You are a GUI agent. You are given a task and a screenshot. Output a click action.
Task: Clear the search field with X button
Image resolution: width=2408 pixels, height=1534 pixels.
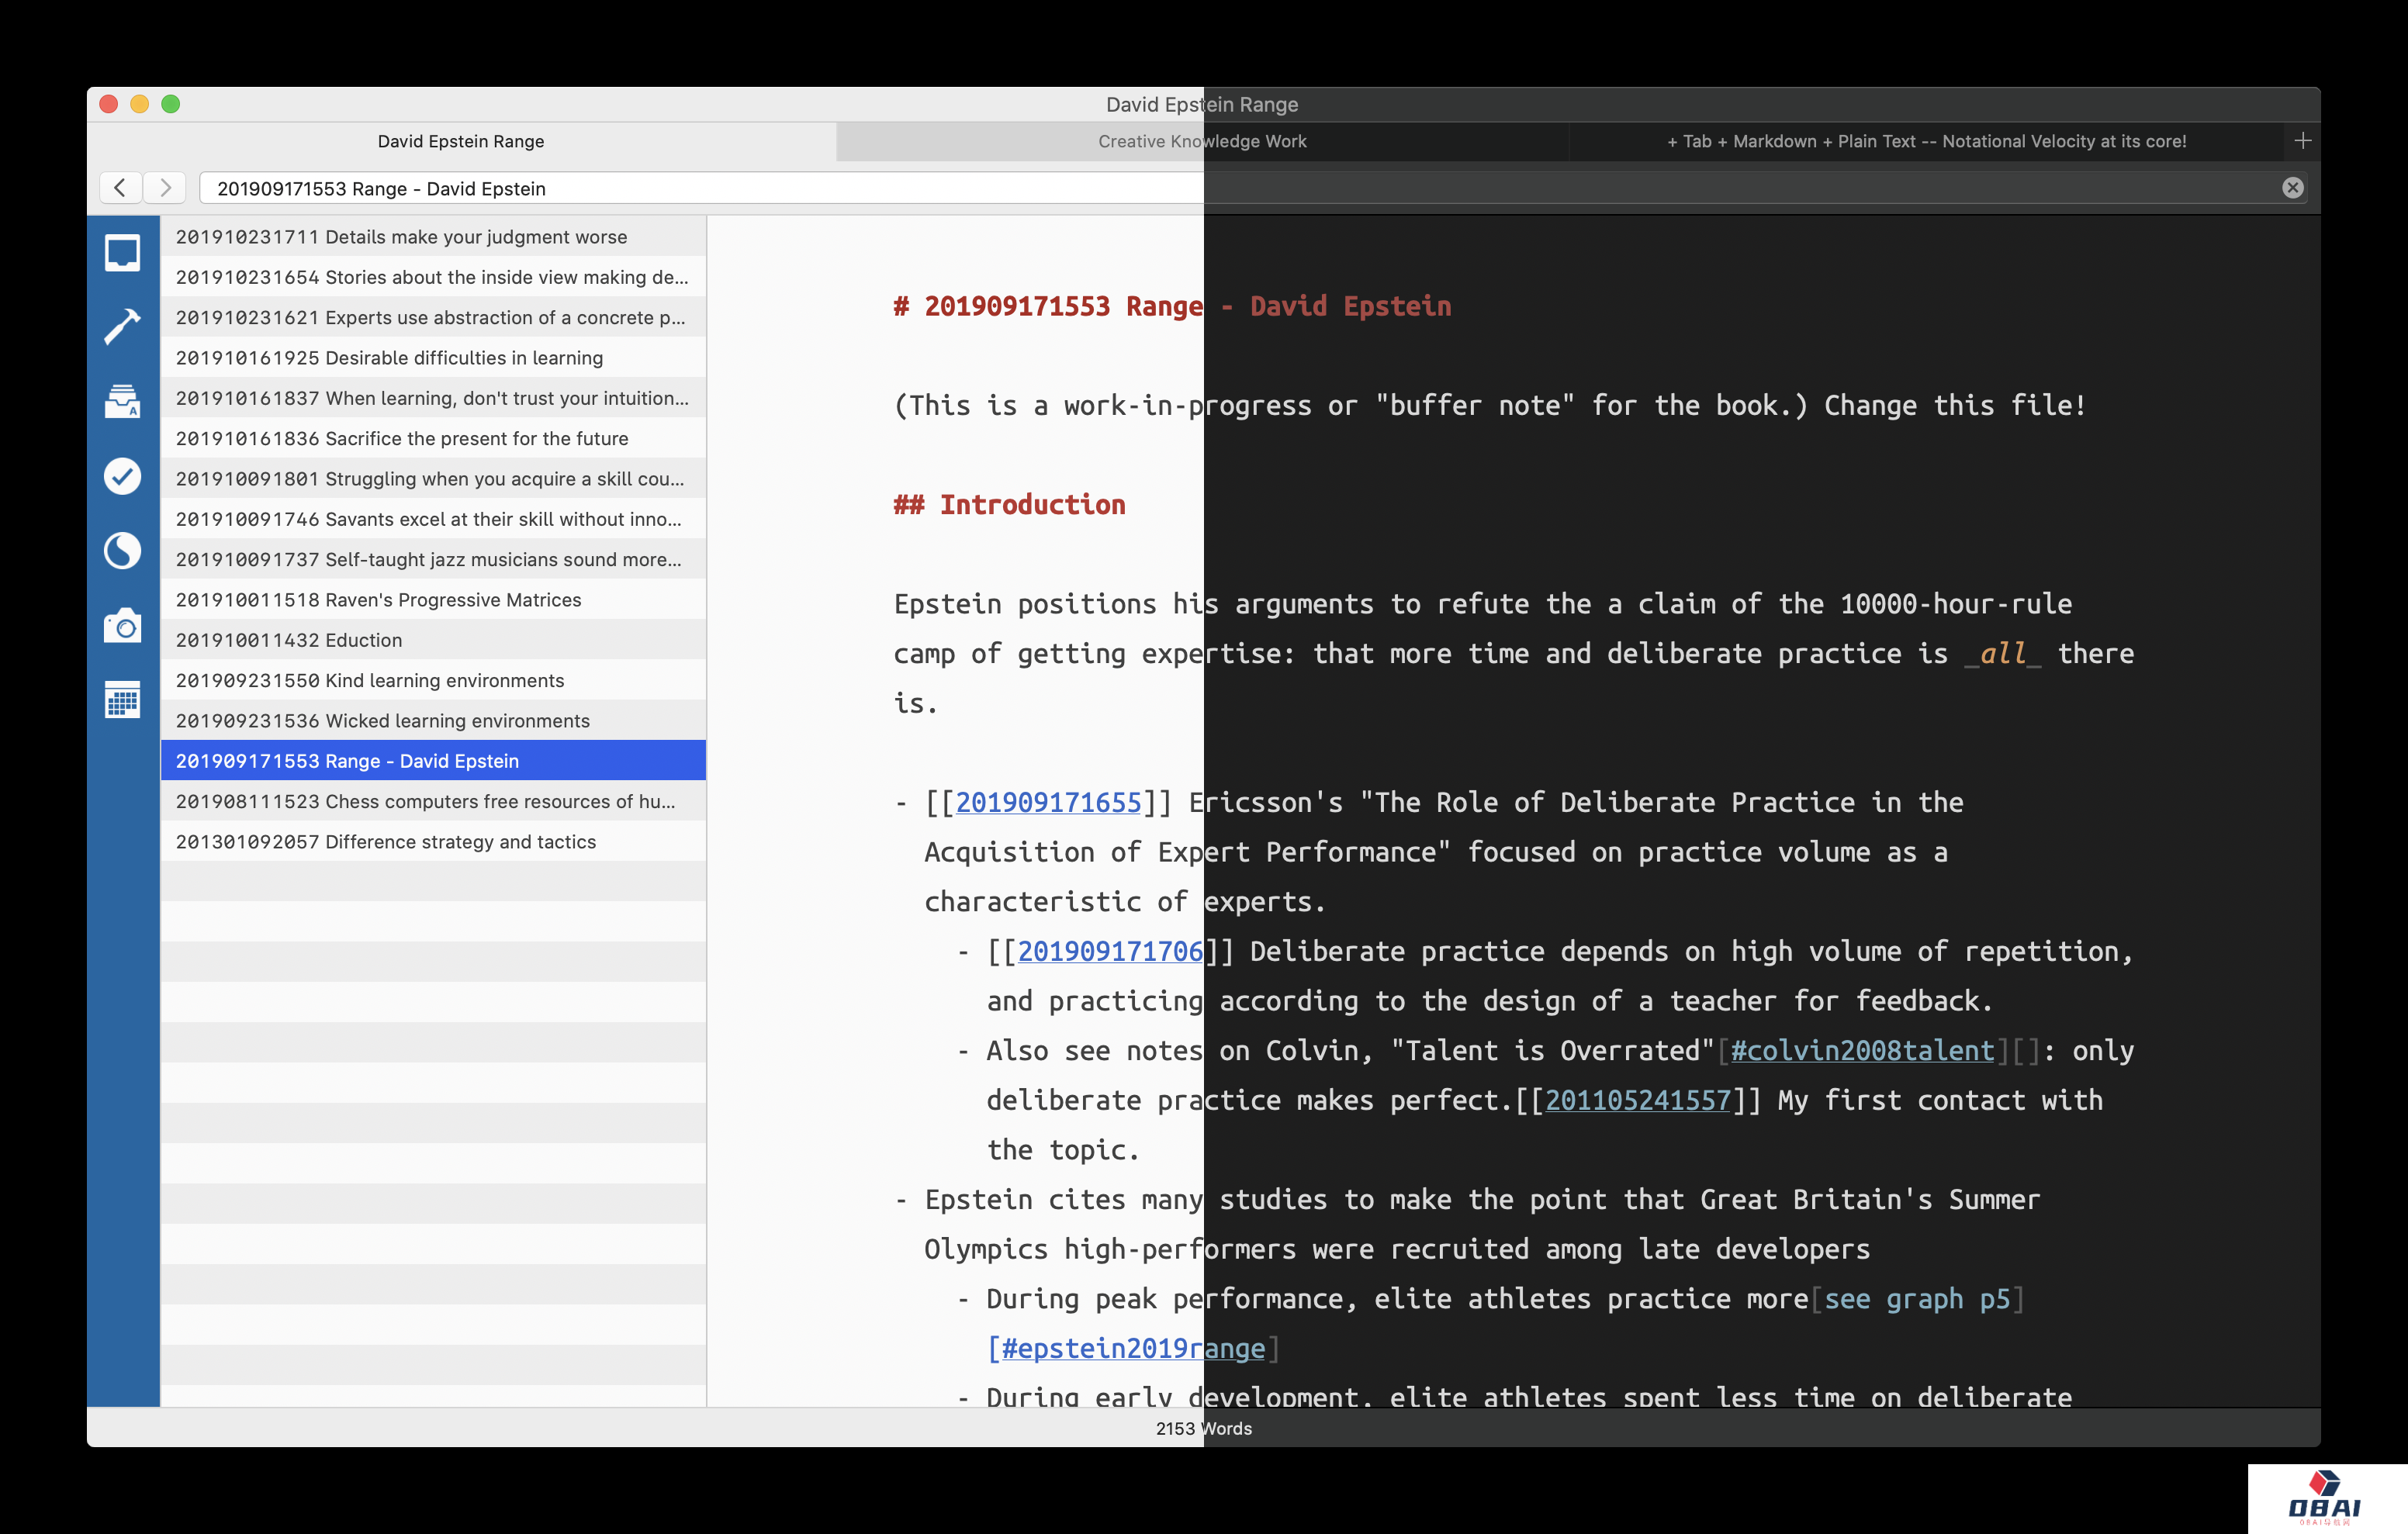(x=2292, y=188)
